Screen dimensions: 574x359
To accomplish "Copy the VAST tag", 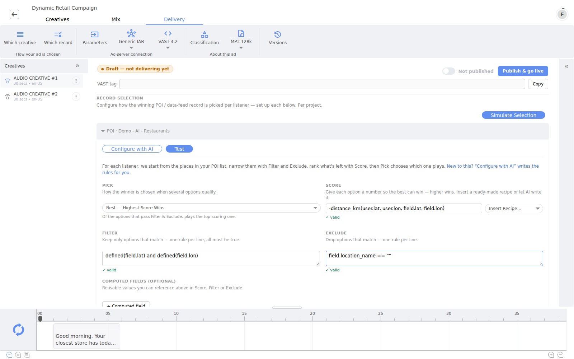I will coord(538,84).
